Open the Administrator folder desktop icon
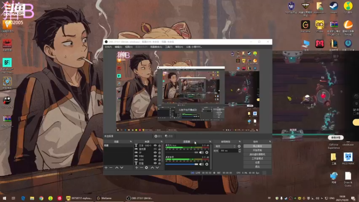The height and width of the screenshot is (202, 359). click(320, 7)
